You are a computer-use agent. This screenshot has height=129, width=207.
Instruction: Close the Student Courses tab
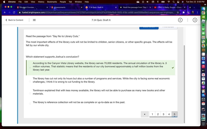click(x=47, y=7)
